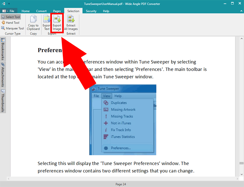Click the Page 24 status text
Screen dimensions: 244x187
pos(120,184)
